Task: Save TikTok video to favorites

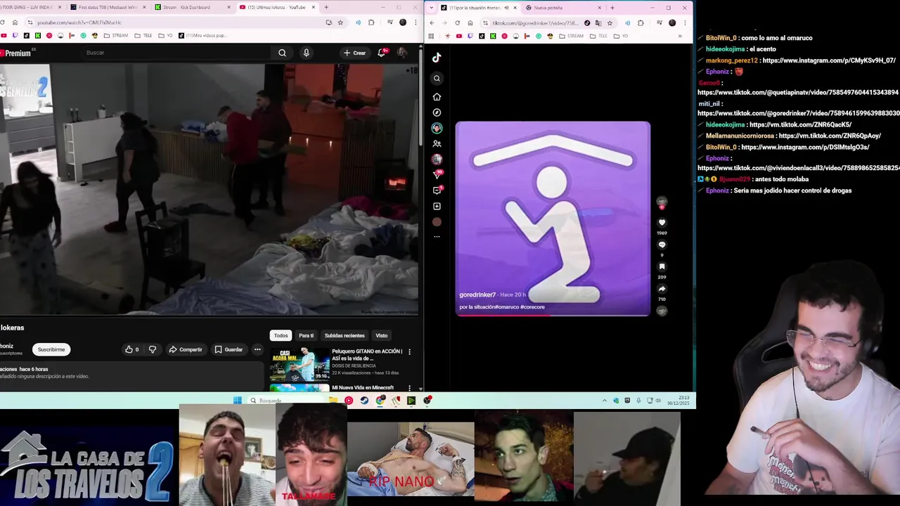Action: 662,266
